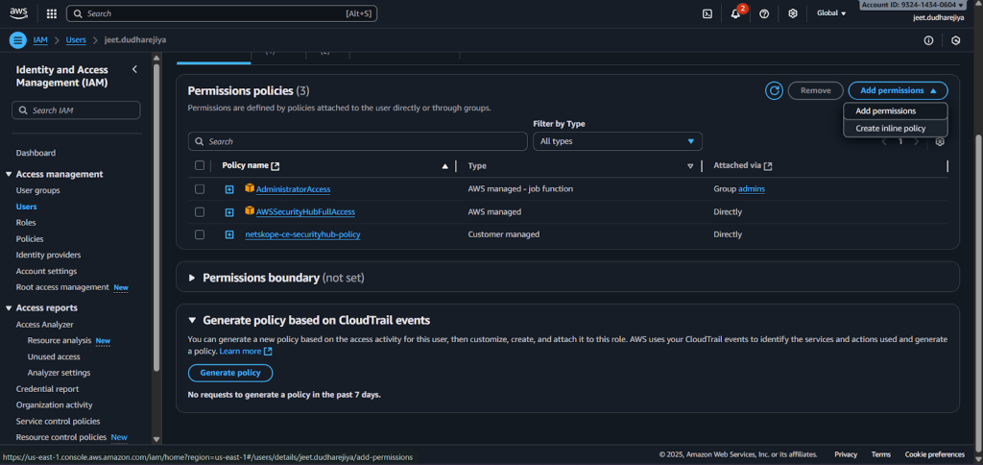This screenshot has width=983, height=465.
Task: Sort by Policy name ascending arrow
Action: click(444, 166)
